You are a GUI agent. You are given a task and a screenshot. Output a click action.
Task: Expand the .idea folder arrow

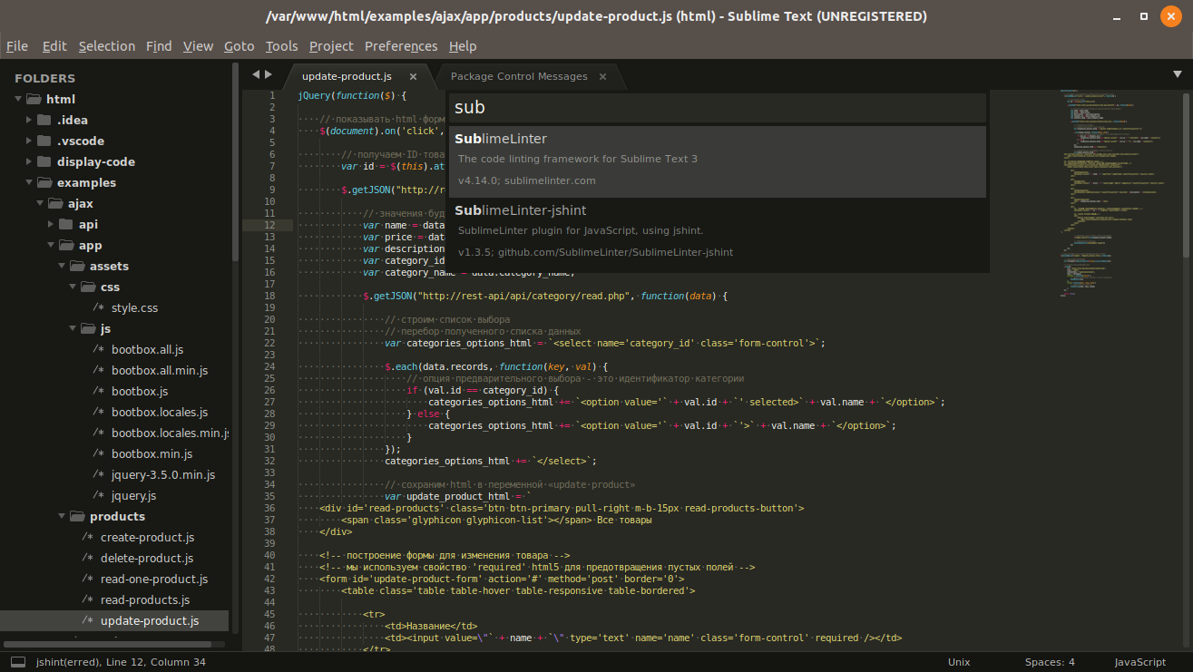coord(28,120)
